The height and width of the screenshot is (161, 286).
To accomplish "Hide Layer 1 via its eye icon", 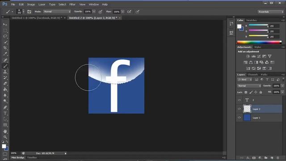I will (x=240, y=118).
